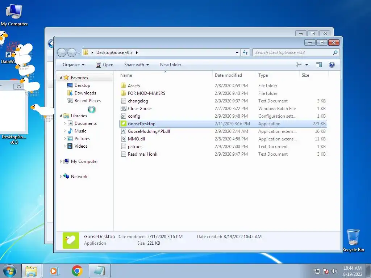Click the Open toolbar button
Screen dimensions: 371x278
105,65
